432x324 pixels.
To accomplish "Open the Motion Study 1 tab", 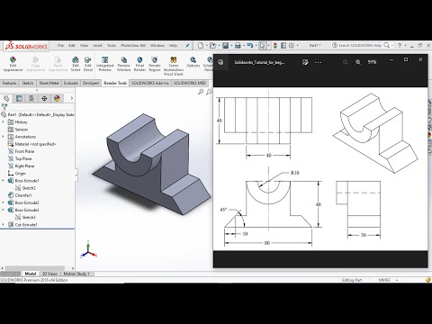I will [x=76, y=274].
